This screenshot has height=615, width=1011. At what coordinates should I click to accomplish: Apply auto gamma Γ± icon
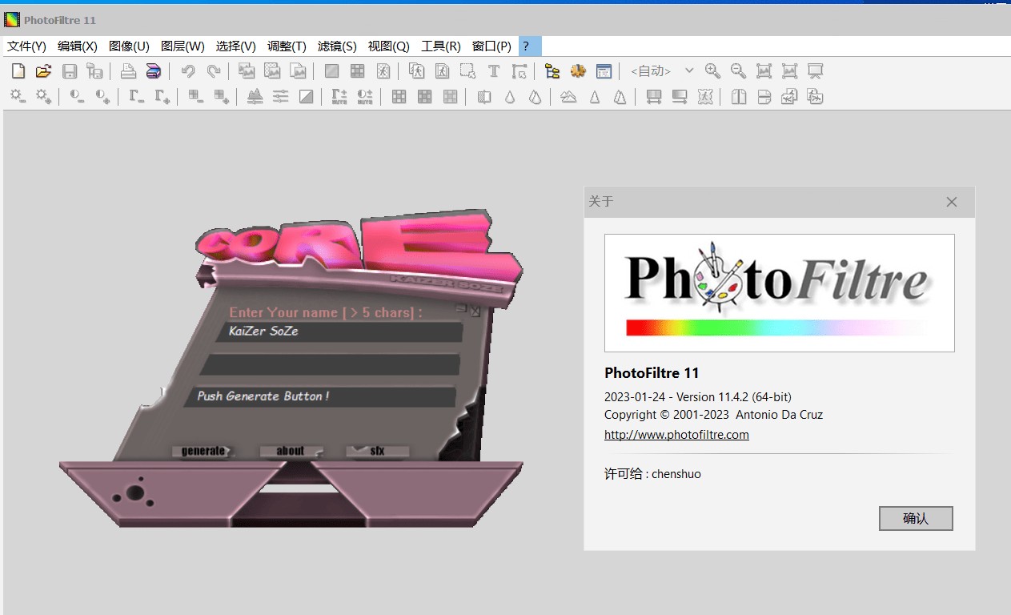pos(339,97)
